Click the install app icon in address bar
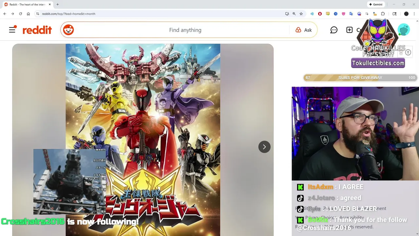This screenshot has width=419, height=236. (287, 14)
